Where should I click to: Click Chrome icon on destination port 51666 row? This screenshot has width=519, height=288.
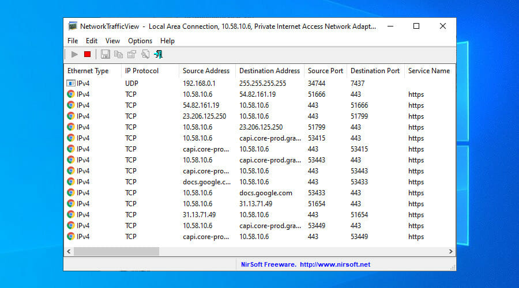[70, 105]
